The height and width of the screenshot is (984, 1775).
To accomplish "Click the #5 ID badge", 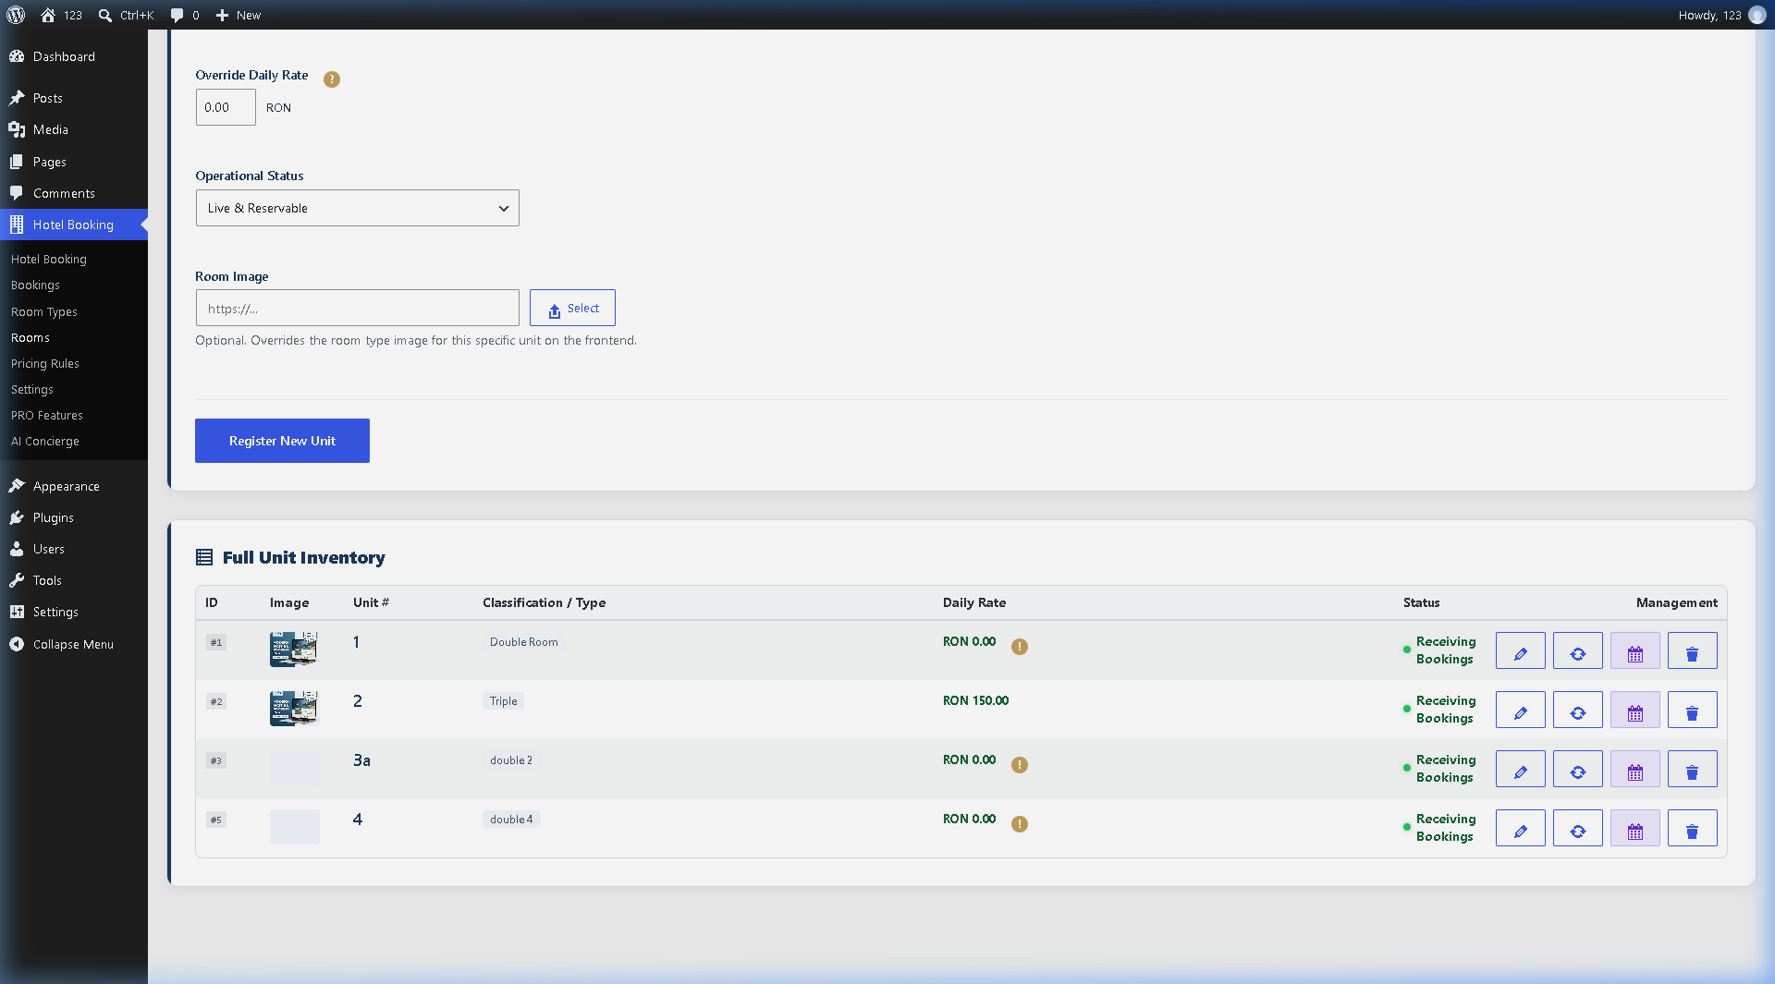I will (216, 820).
